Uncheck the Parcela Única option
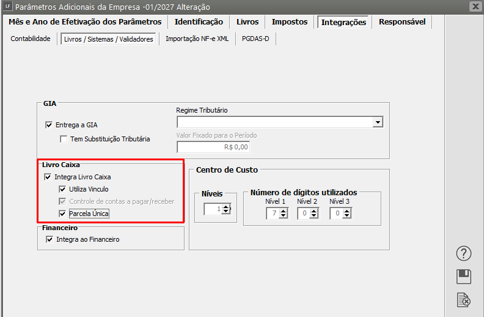This screenshot has height=317, width=484. click(62, 214)
